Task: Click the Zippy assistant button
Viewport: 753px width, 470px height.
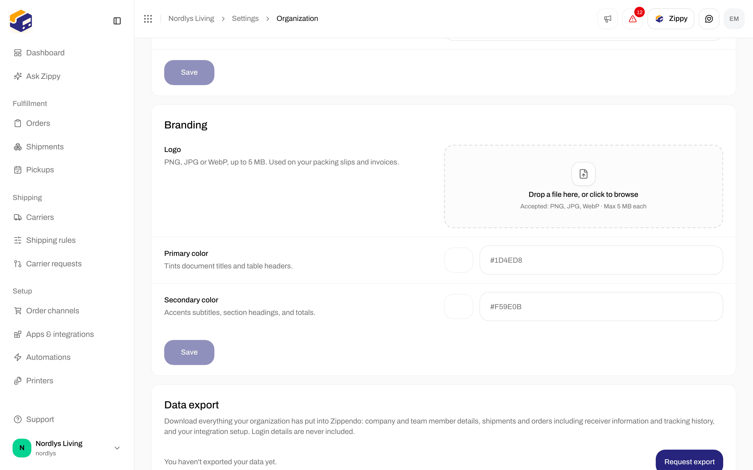Action: tap(671, 19)
